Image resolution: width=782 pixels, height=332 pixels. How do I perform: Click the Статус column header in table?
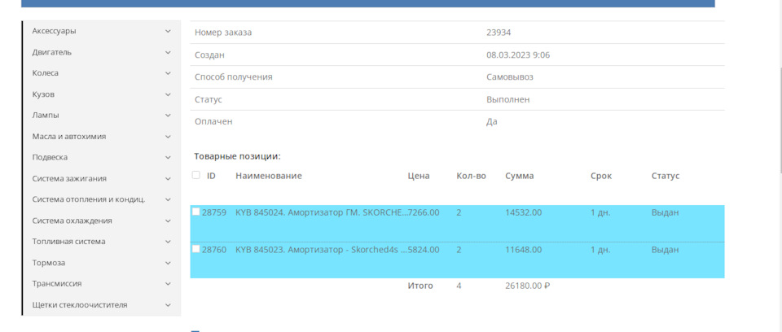pos(666,176)
